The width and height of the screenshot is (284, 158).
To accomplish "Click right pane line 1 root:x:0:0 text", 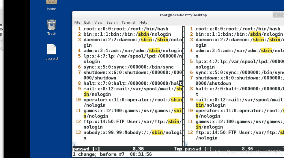I will pos(238,29).
